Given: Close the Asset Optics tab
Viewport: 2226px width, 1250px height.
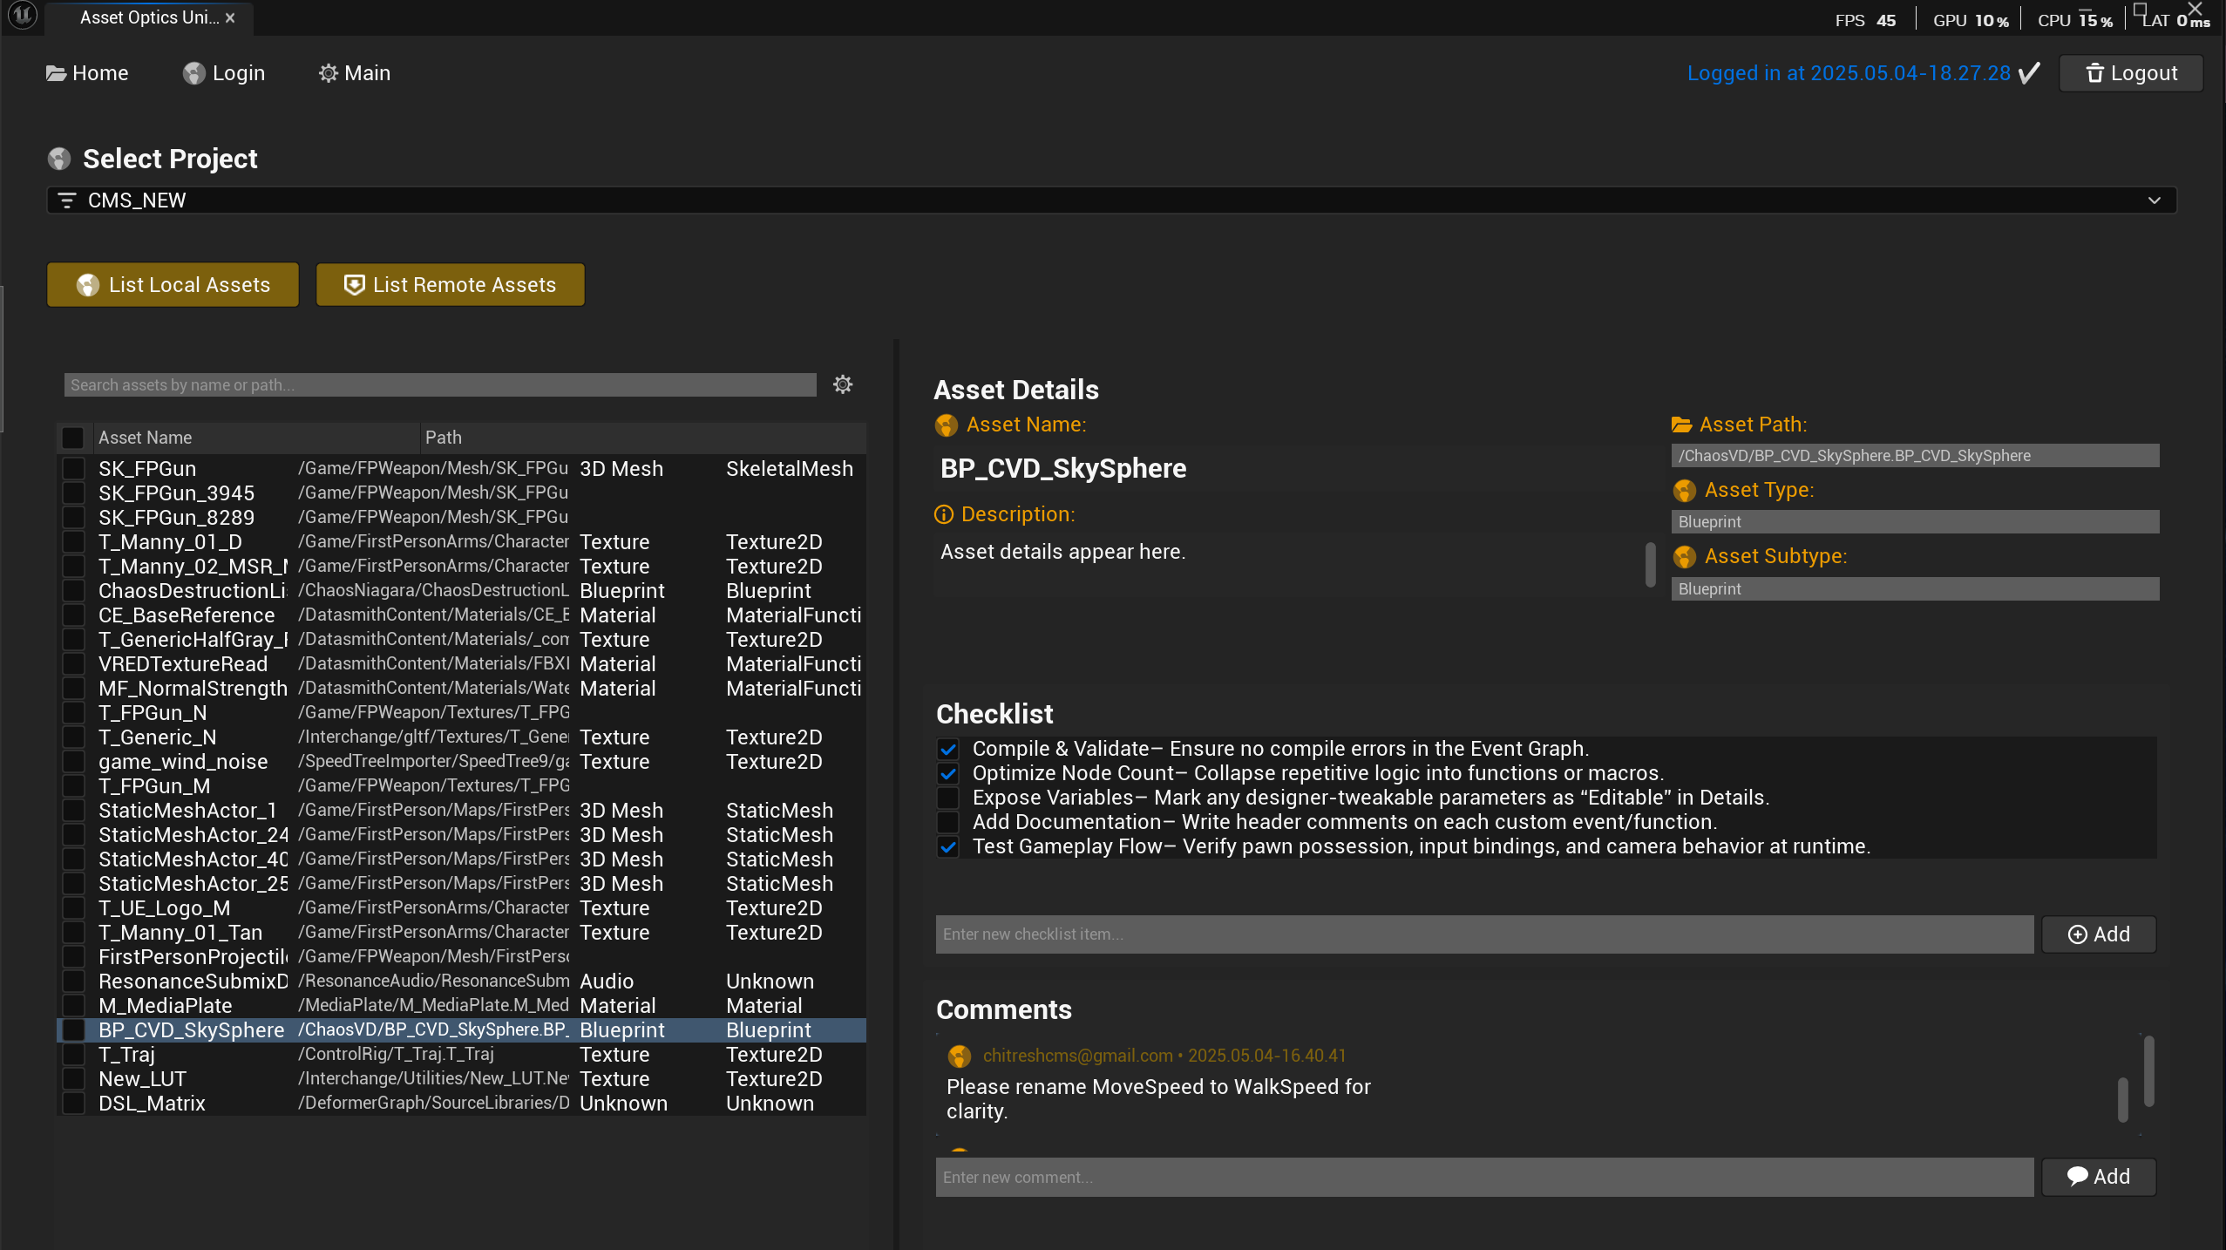Looking at the screenshot, I should click(230, 17).
